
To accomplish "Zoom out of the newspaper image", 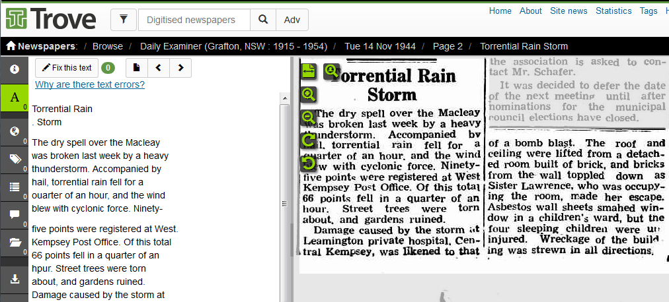I will [308, 117].
